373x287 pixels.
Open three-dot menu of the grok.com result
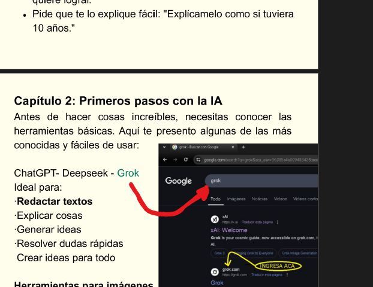point(287,274)
